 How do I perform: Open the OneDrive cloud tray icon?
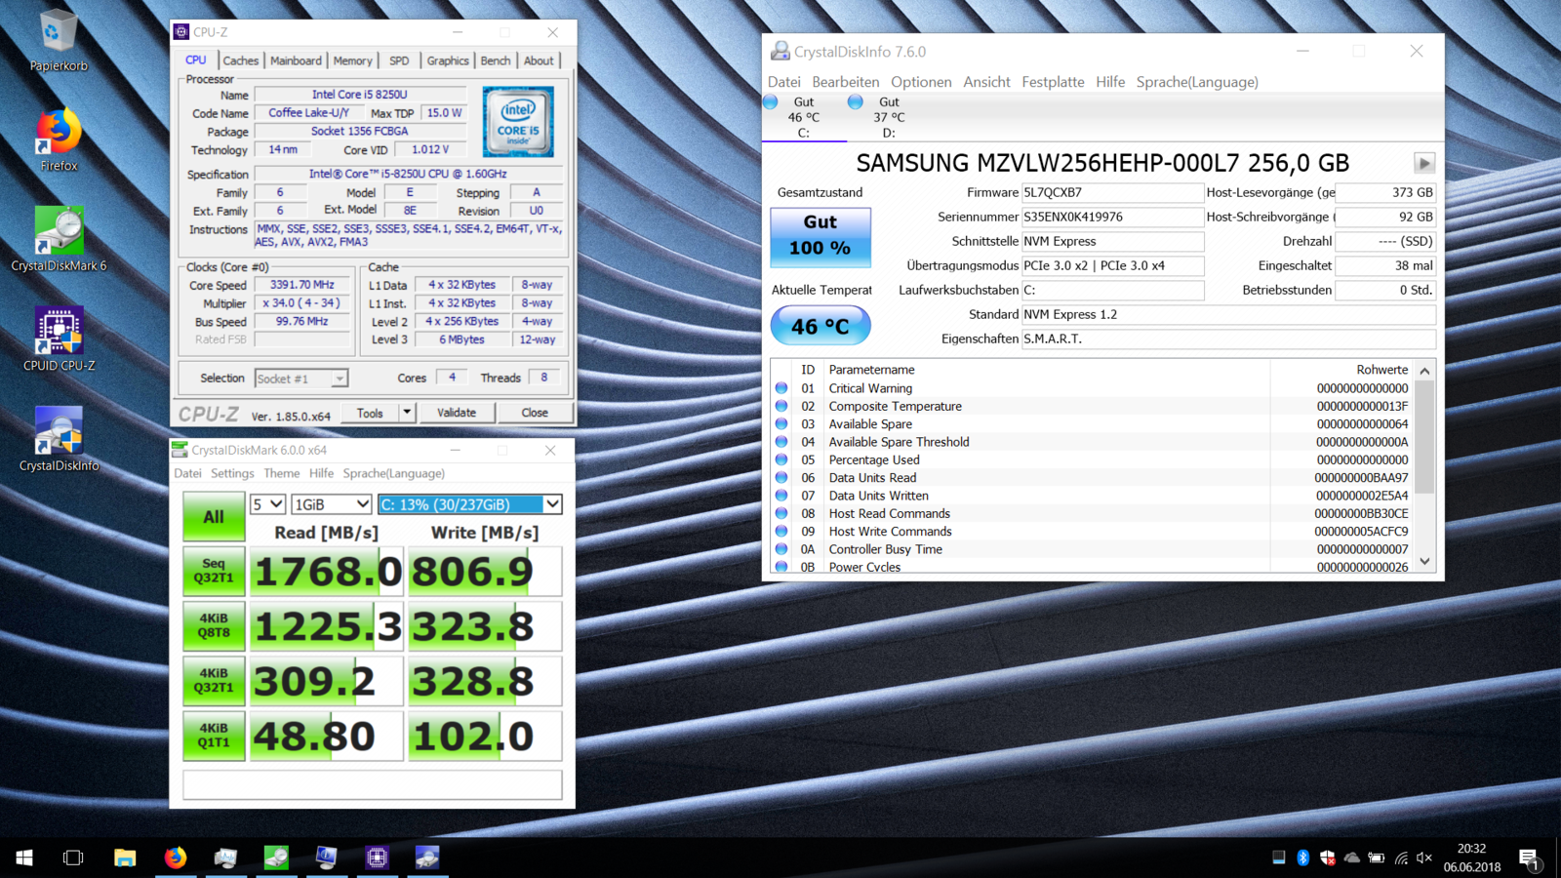click(1351, 858)
